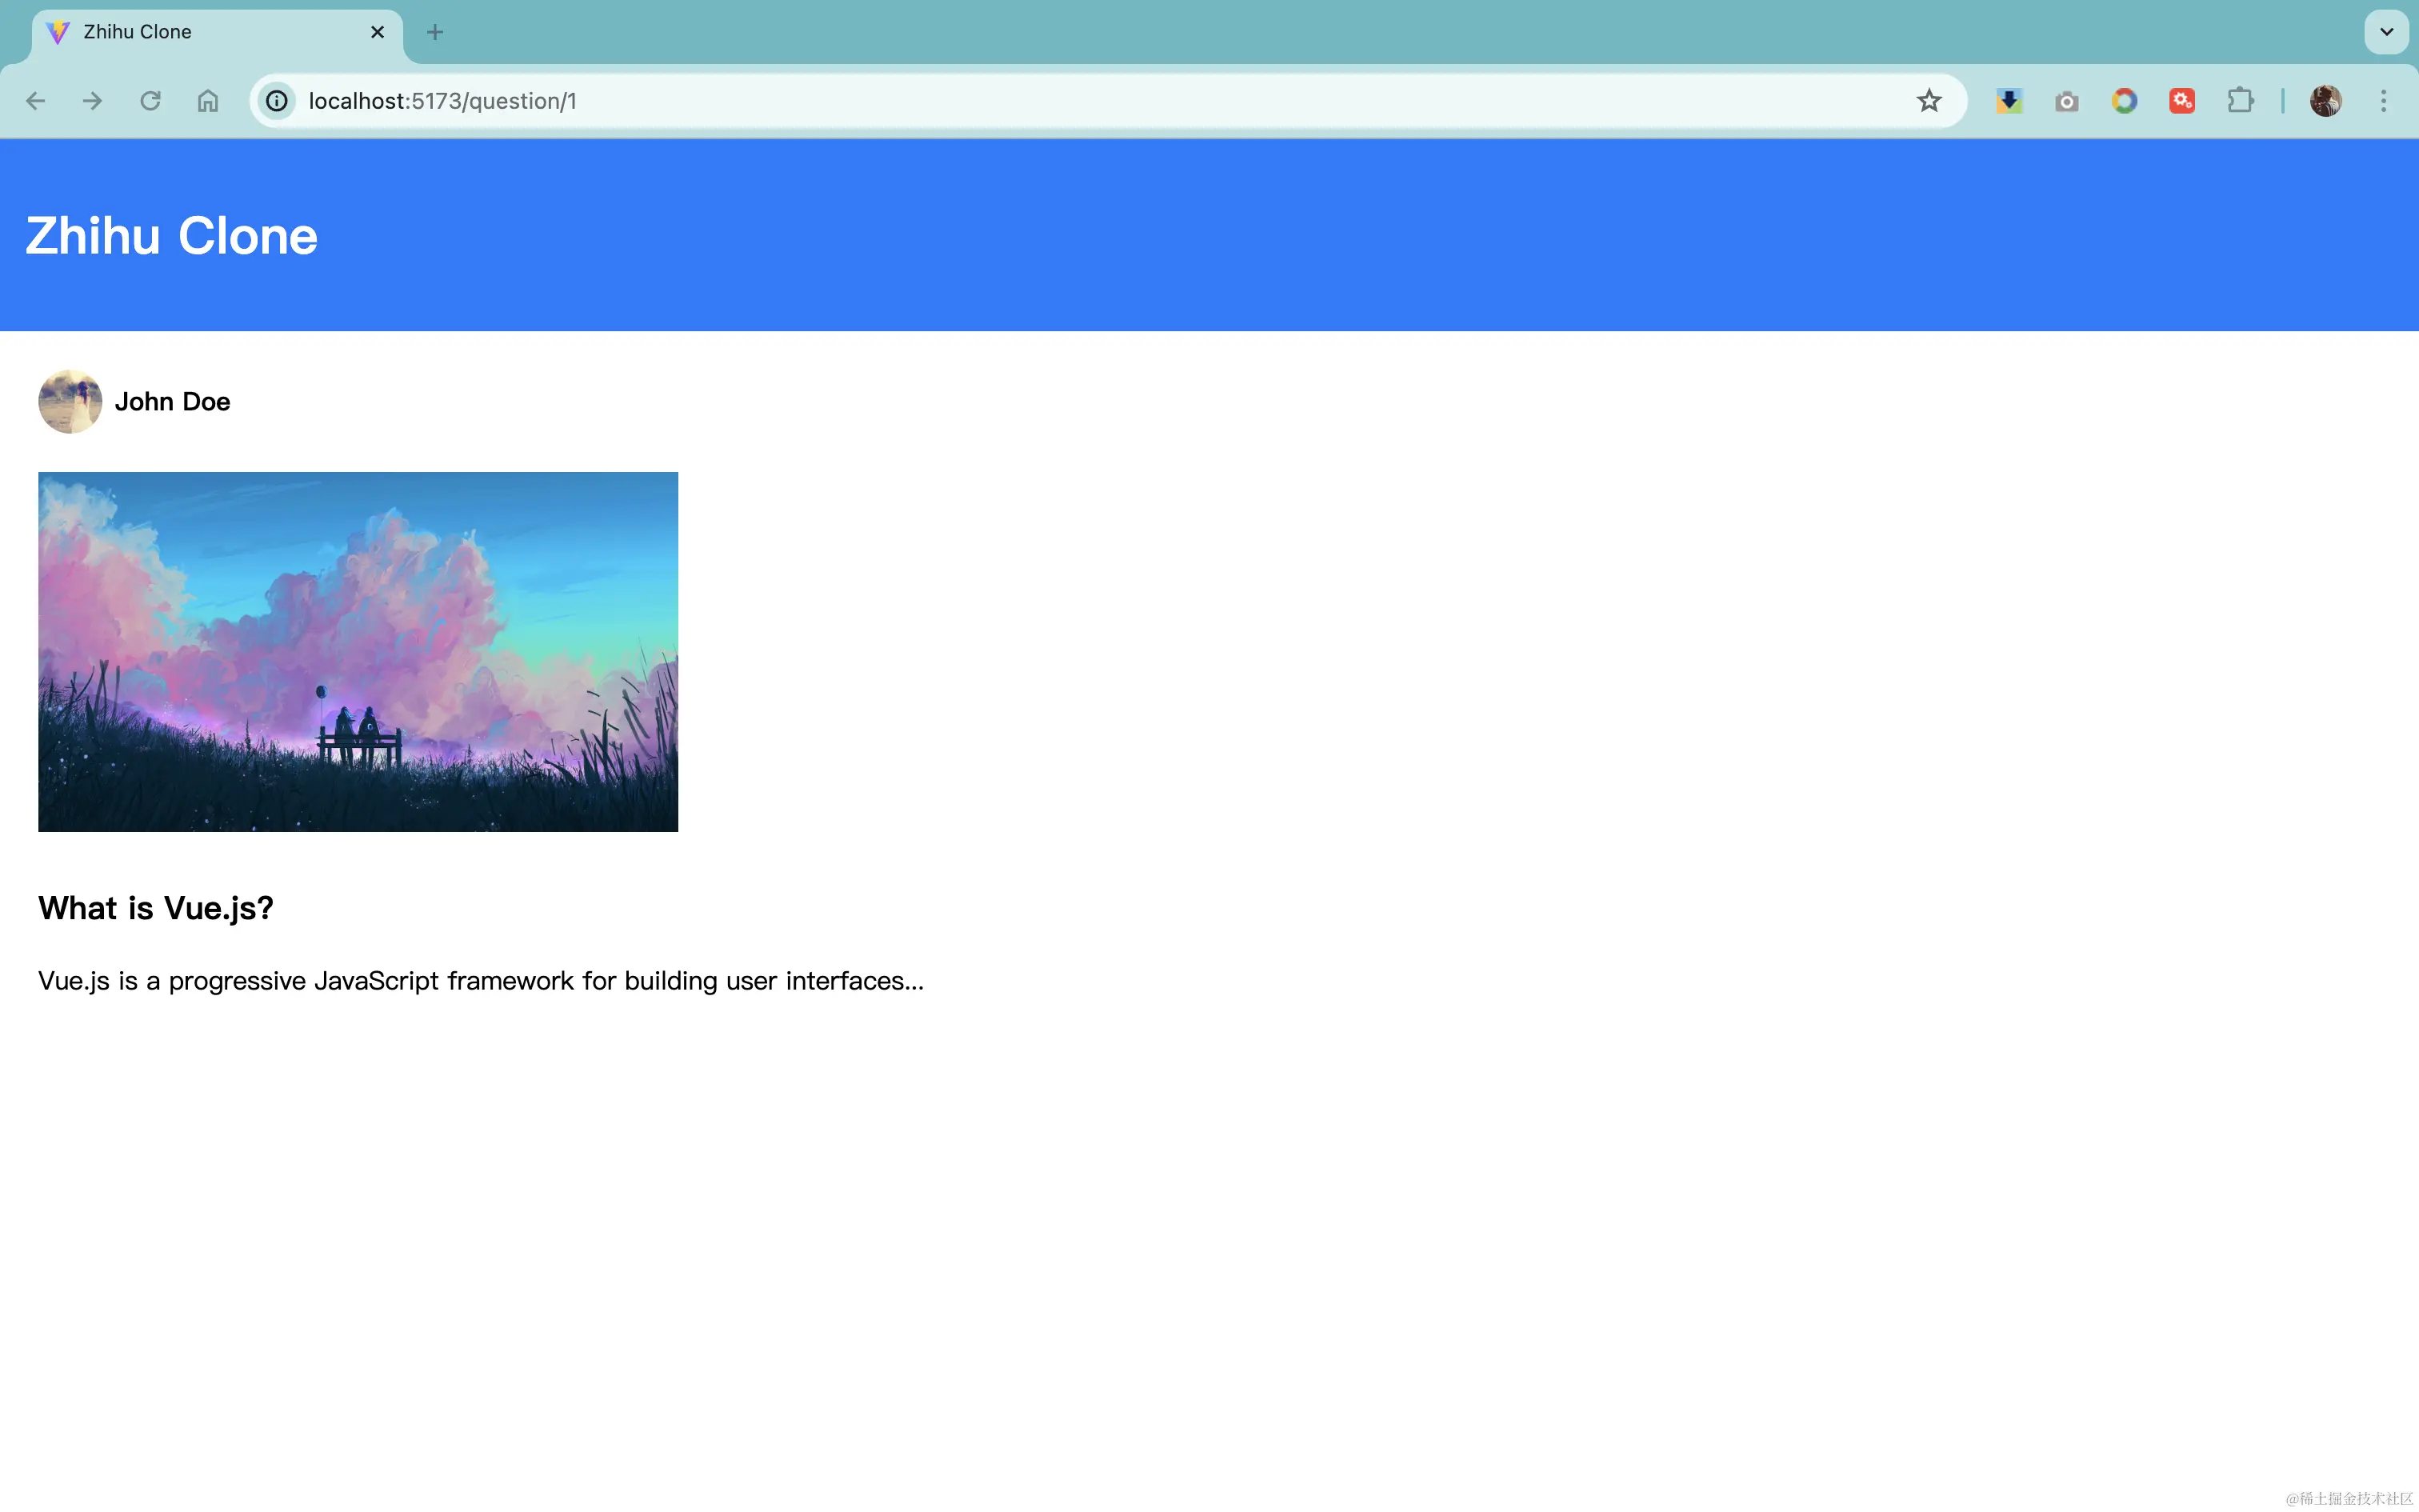
Task: Reload the current page
Action: [x=150, y=101]
